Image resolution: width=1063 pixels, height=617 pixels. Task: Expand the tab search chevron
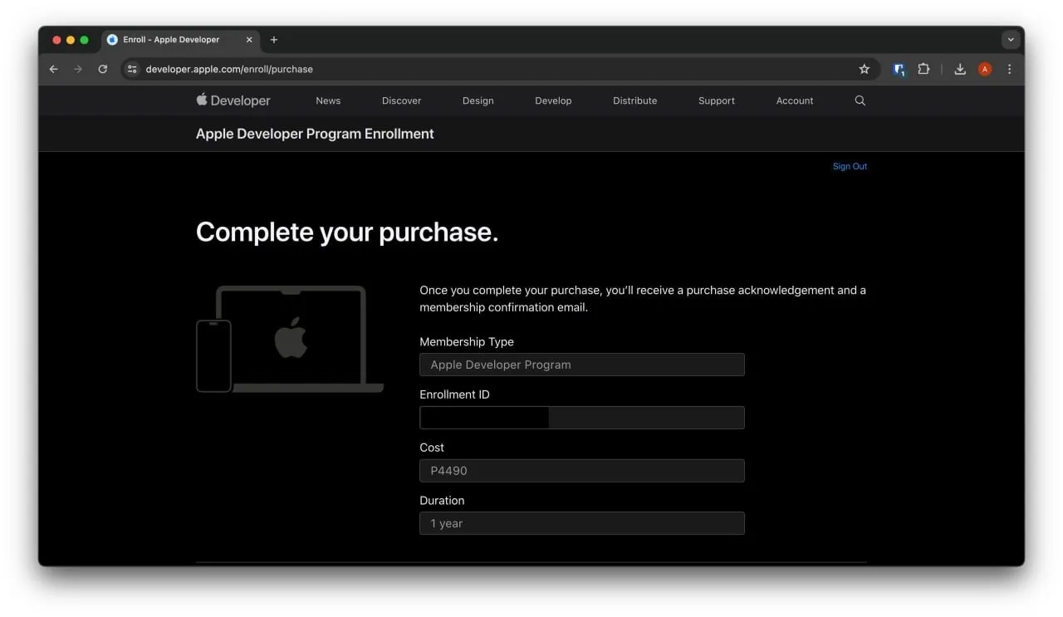click(x=1011, y=39)
